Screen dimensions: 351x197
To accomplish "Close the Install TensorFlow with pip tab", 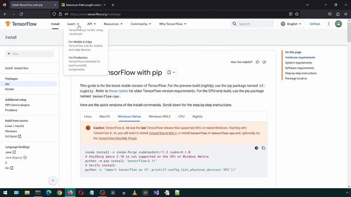I will point(55,5).
